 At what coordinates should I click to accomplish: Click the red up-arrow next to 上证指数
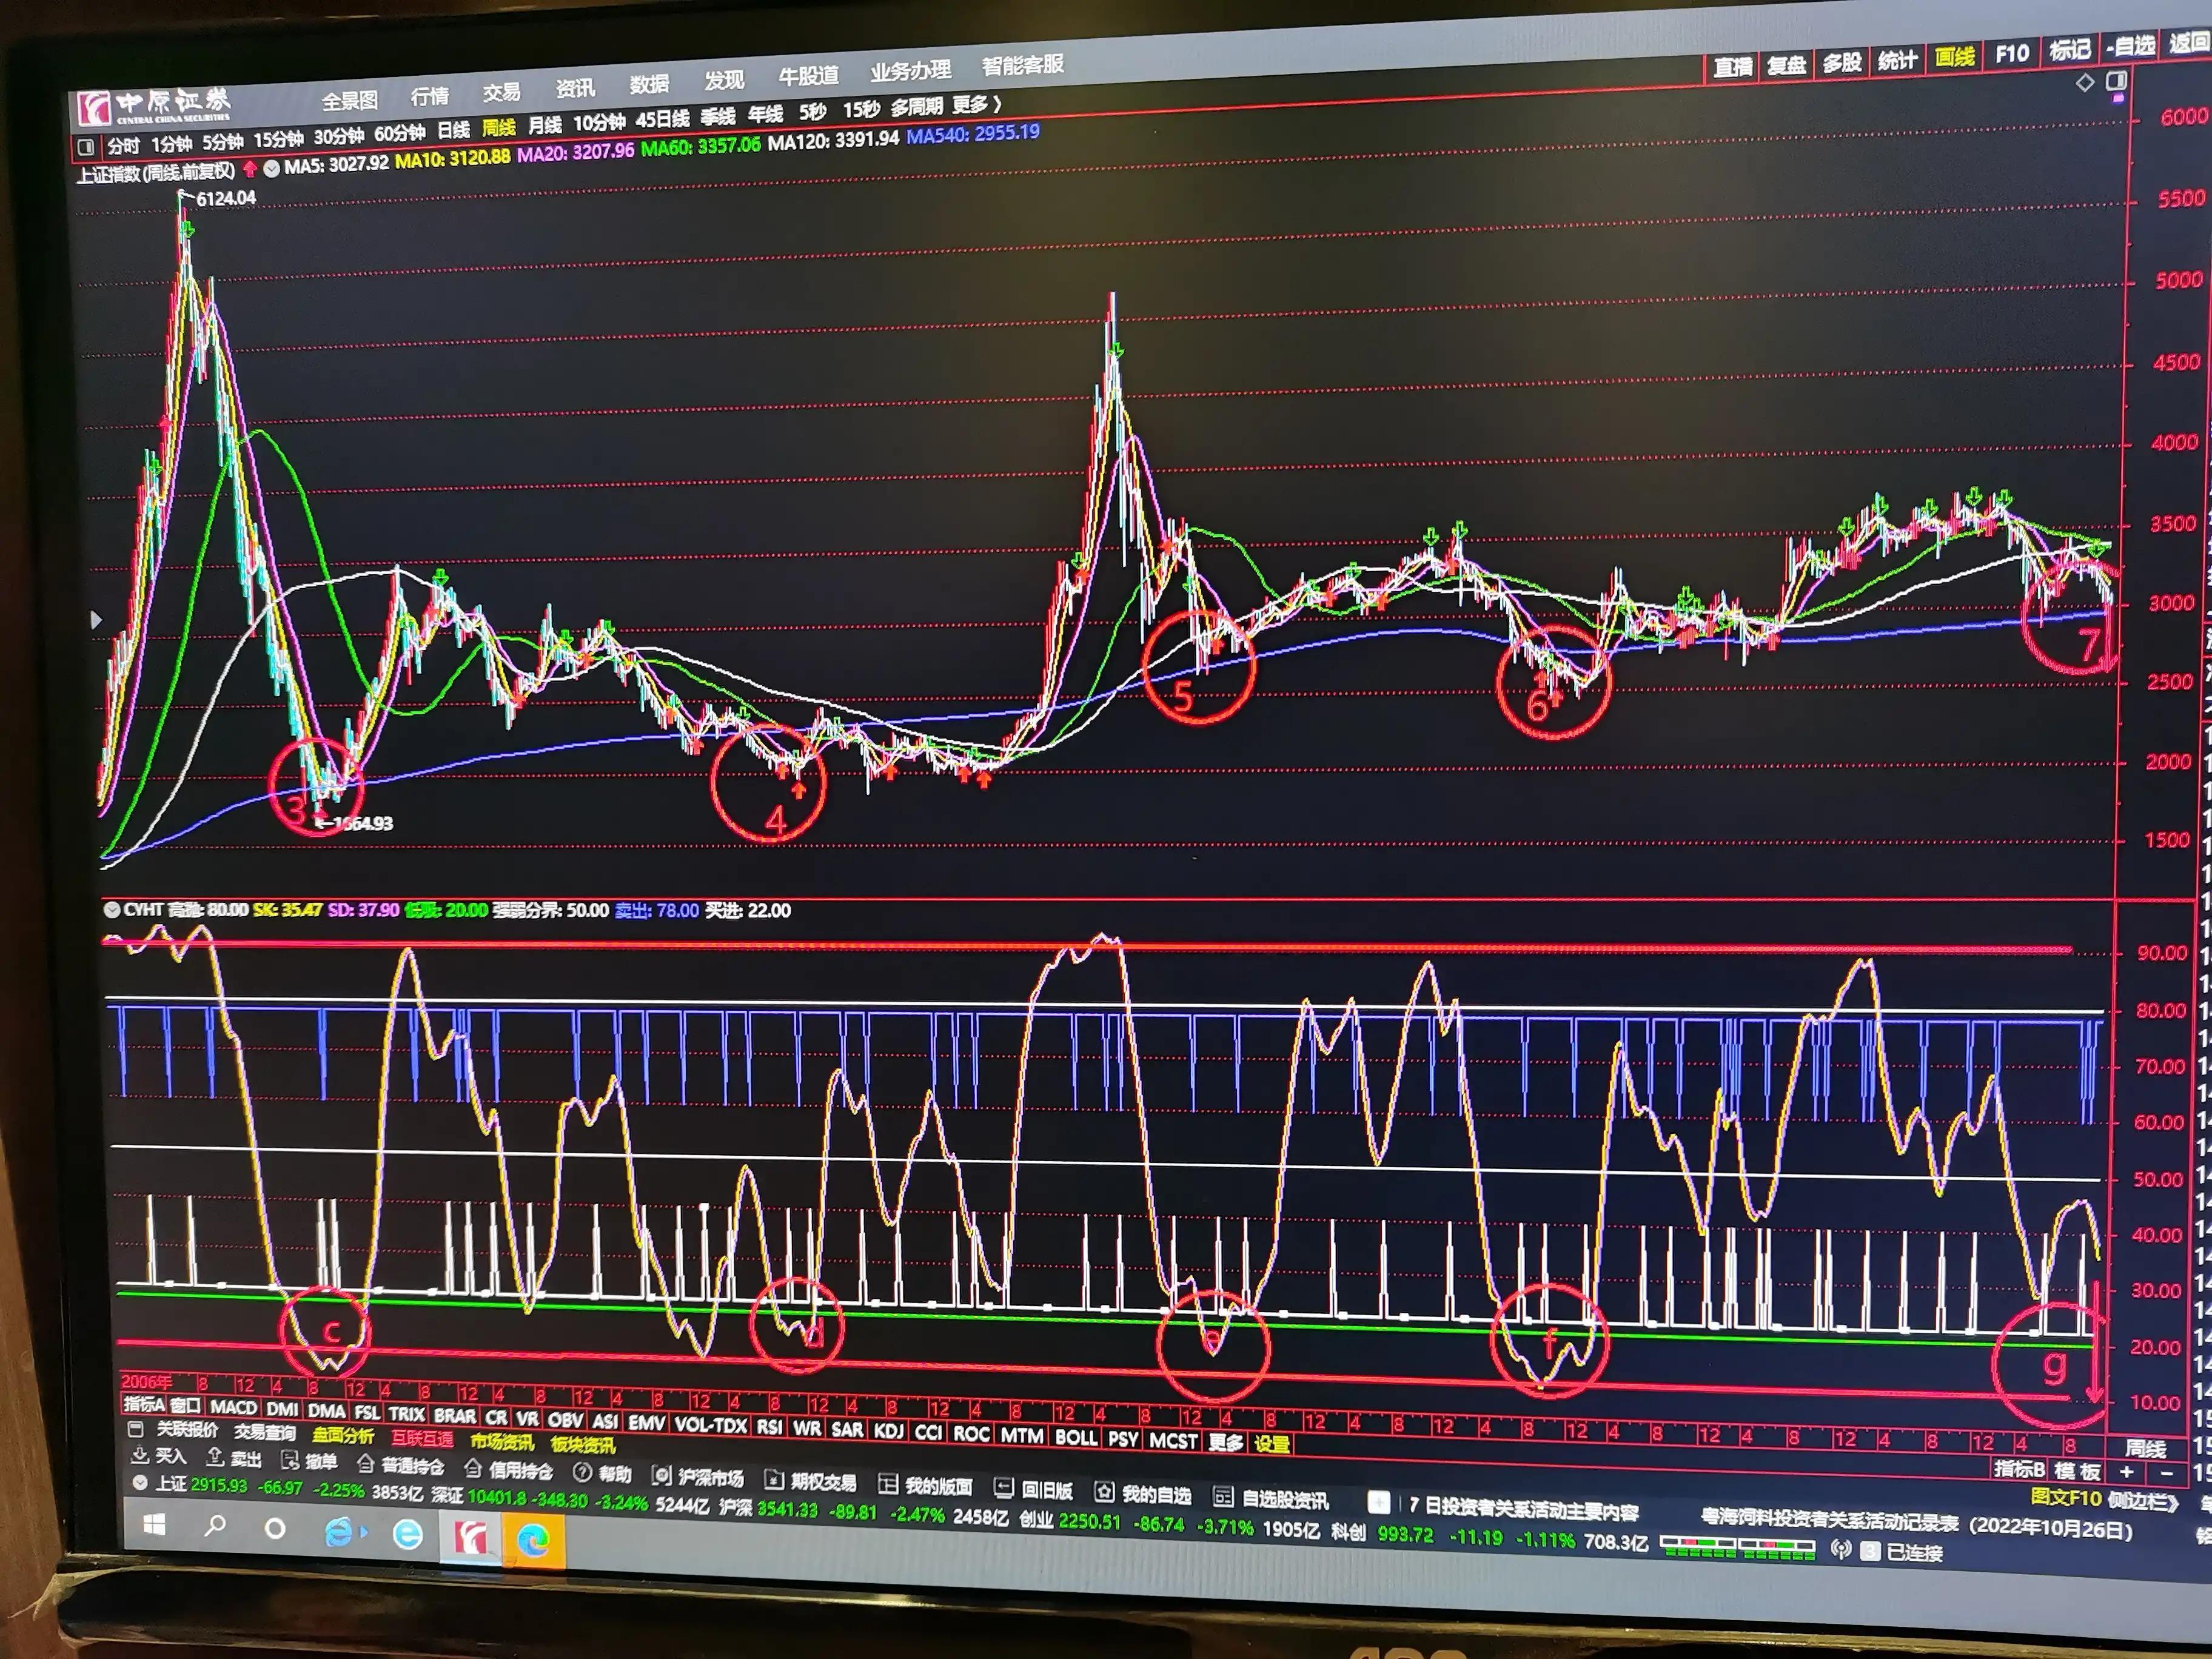coord(249,169)
